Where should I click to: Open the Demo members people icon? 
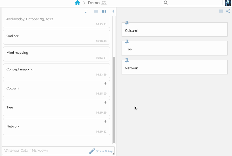click(104, 3)
